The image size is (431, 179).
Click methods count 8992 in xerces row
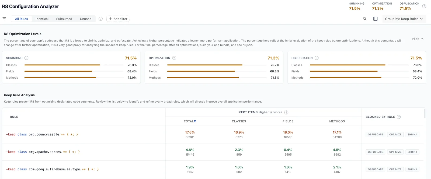pyautogui.click(x=337, y=155)
